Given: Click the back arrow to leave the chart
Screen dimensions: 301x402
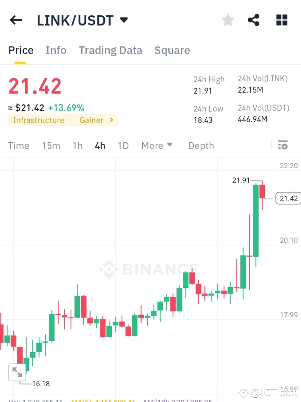Looking at the screenshot, I should point(16,20).
